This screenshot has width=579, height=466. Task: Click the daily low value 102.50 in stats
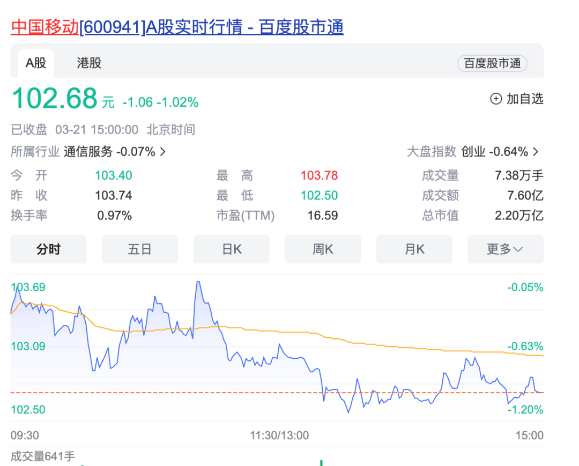pos(320,195)
